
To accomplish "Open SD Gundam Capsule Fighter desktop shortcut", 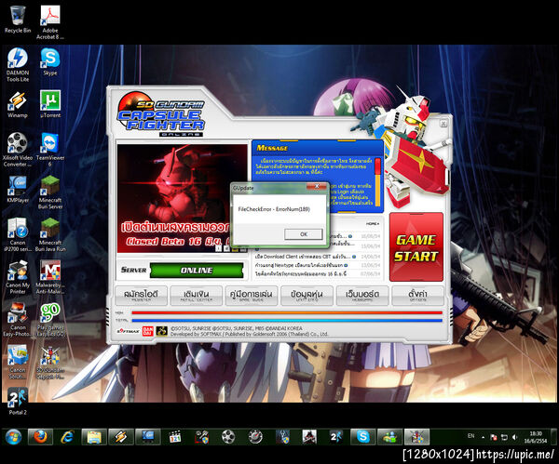I will click(50, 362).
